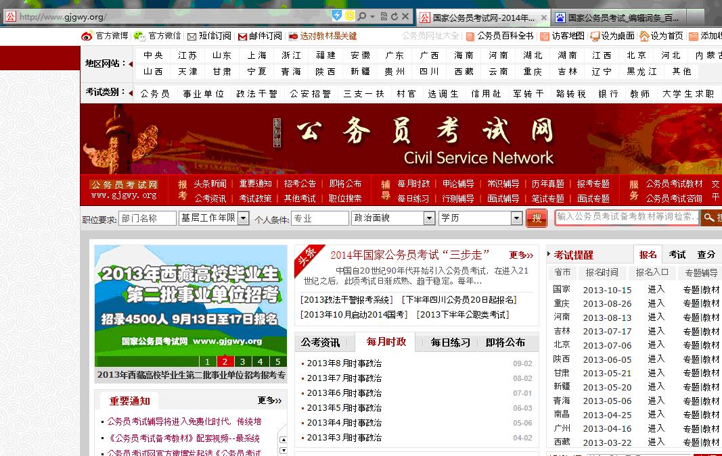This screenshot has height=456, width=722.
Task: Open 邮件订阅 via its envelope icon
Action: (x=242, y=36)
